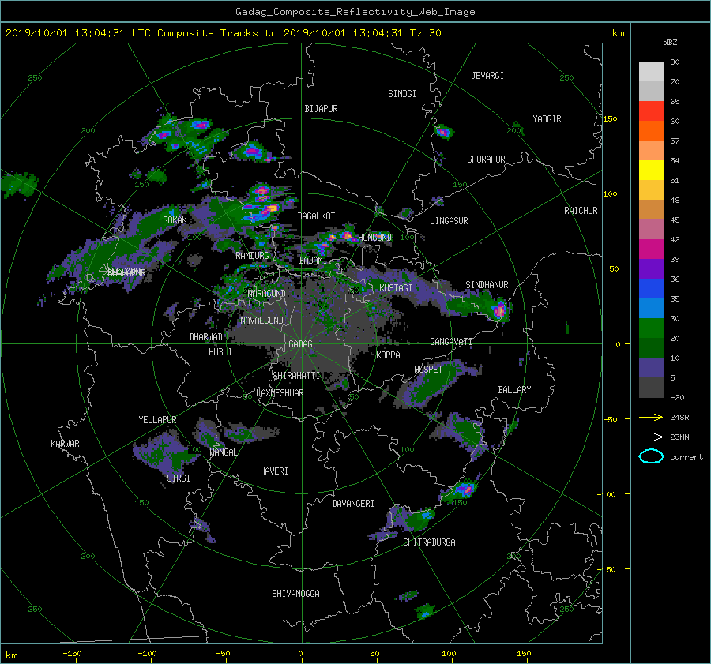This screenshot has height=664, width=711.
Task: Click the 80 value in dBZ legend
Action: [675, 62]
